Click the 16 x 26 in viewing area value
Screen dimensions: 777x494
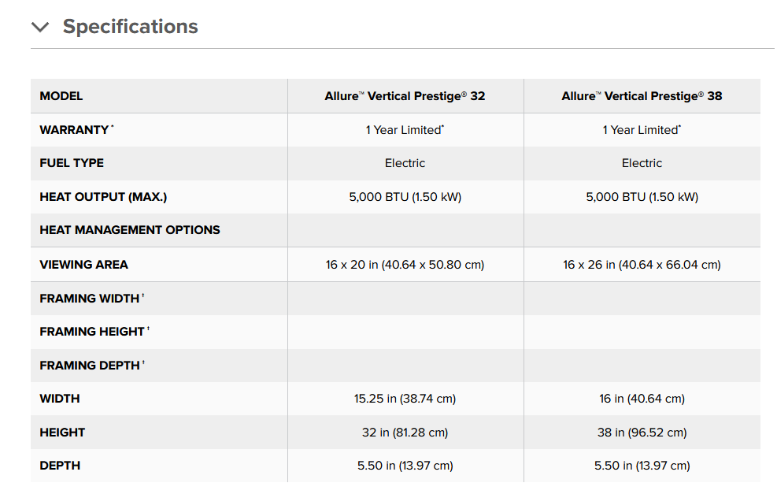click(x=642, y=265)
